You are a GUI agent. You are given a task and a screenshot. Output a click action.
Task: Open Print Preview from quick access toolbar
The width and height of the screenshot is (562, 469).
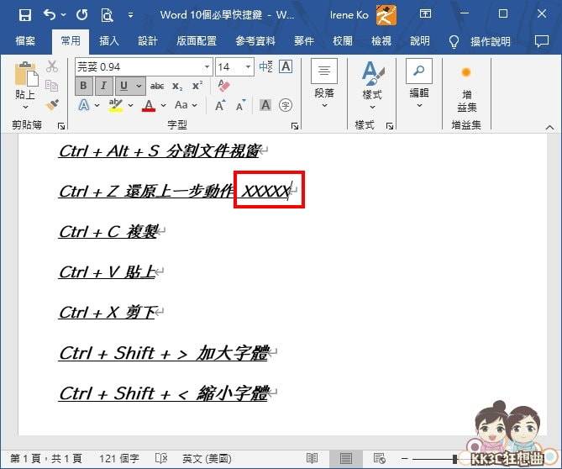106,14
